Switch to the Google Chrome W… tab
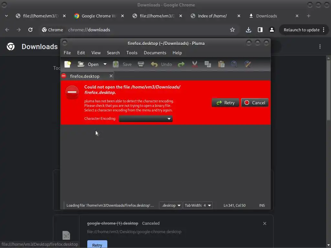This screenshot has width=331, height=248. click(99, 16)
